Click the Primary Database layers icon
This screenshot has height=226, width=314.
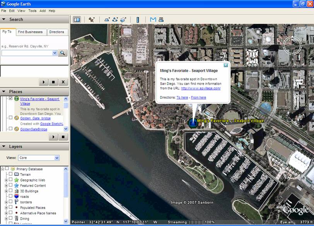tap(13, 169)
